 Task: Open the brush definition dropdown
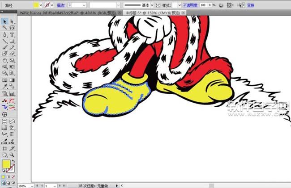point(118,5)
